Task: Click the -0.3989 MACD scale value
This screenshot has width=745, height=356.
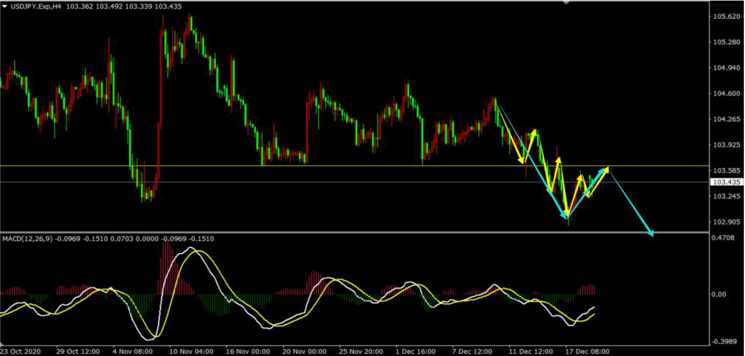Action: coord(724,342)
